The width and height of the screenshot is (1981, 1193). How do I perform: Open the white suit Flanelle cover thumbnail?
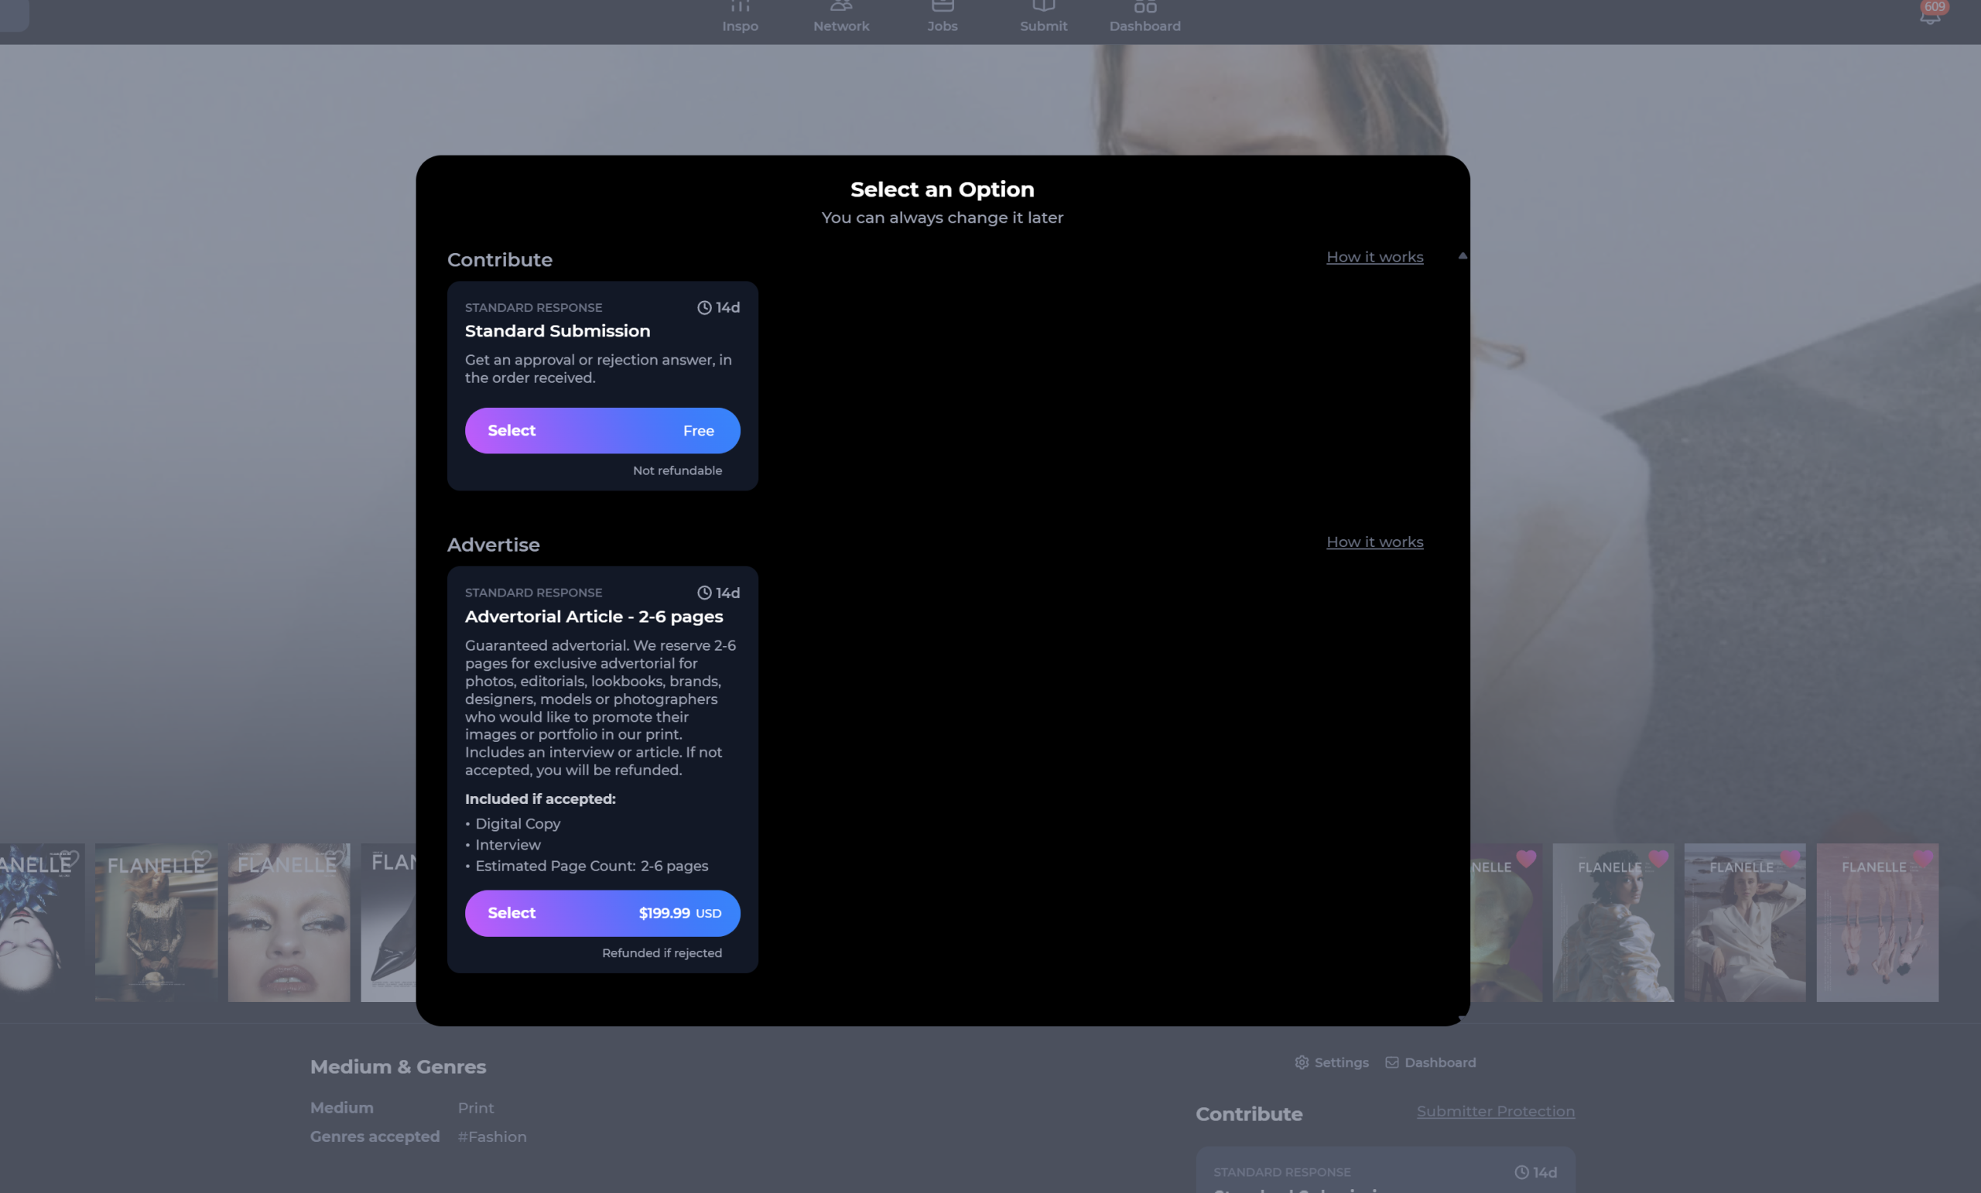pyautogui.click(x=1745, y=932)
